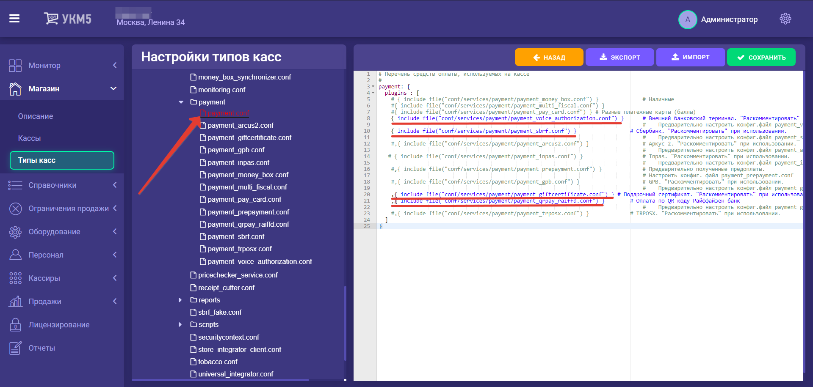Screen dimensions: 813x387
Task: Expand the Справочники menu chevron
Action: click(115, 185)
